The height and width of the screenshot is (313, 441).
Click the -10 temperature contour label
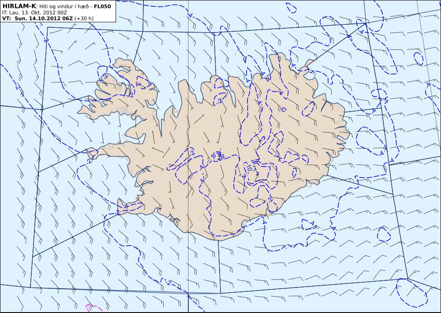(250, 168)
